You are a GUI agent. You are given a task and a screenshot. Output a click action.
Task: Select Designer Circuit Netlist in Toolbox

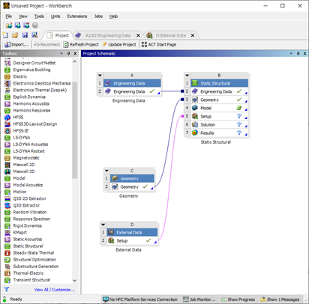[x=34, y=63]
